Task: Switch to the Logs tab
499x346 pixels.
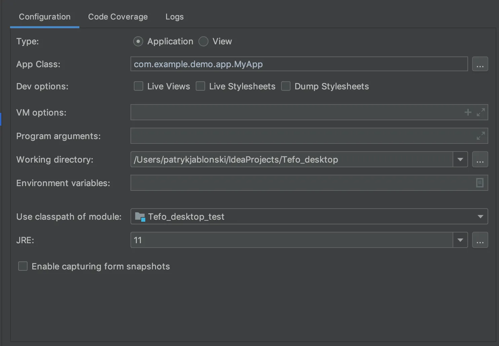Action: coord(175,17)
